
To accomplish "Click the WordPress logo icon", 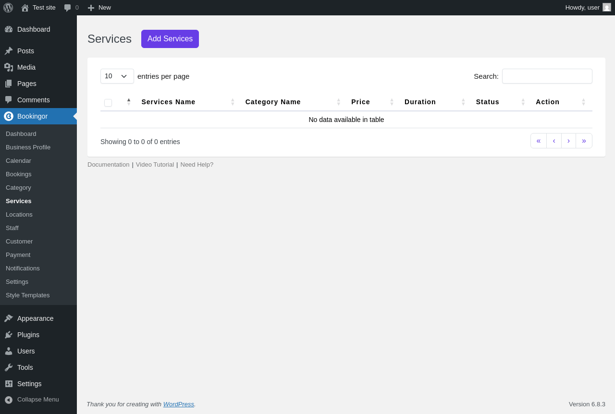I will [x=8, y=8].
